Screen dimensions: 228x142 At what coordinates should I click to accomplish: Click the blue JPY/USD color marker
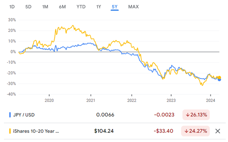[x=10, y=115]
